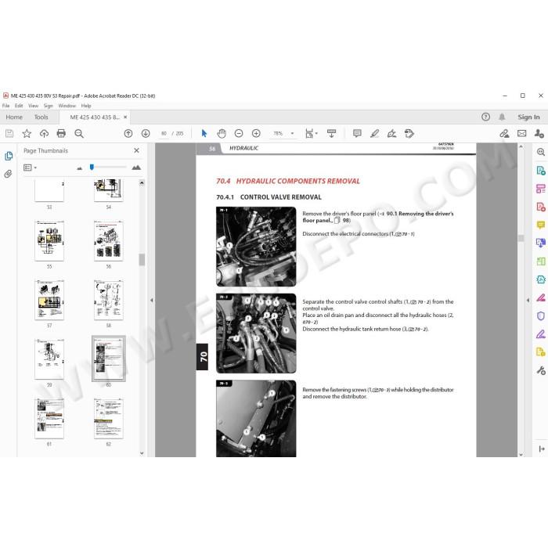Viewport: 548px width, 548px height.
Task: Reduce thumbnail size small mountain icon
Action: pos(79,168)
